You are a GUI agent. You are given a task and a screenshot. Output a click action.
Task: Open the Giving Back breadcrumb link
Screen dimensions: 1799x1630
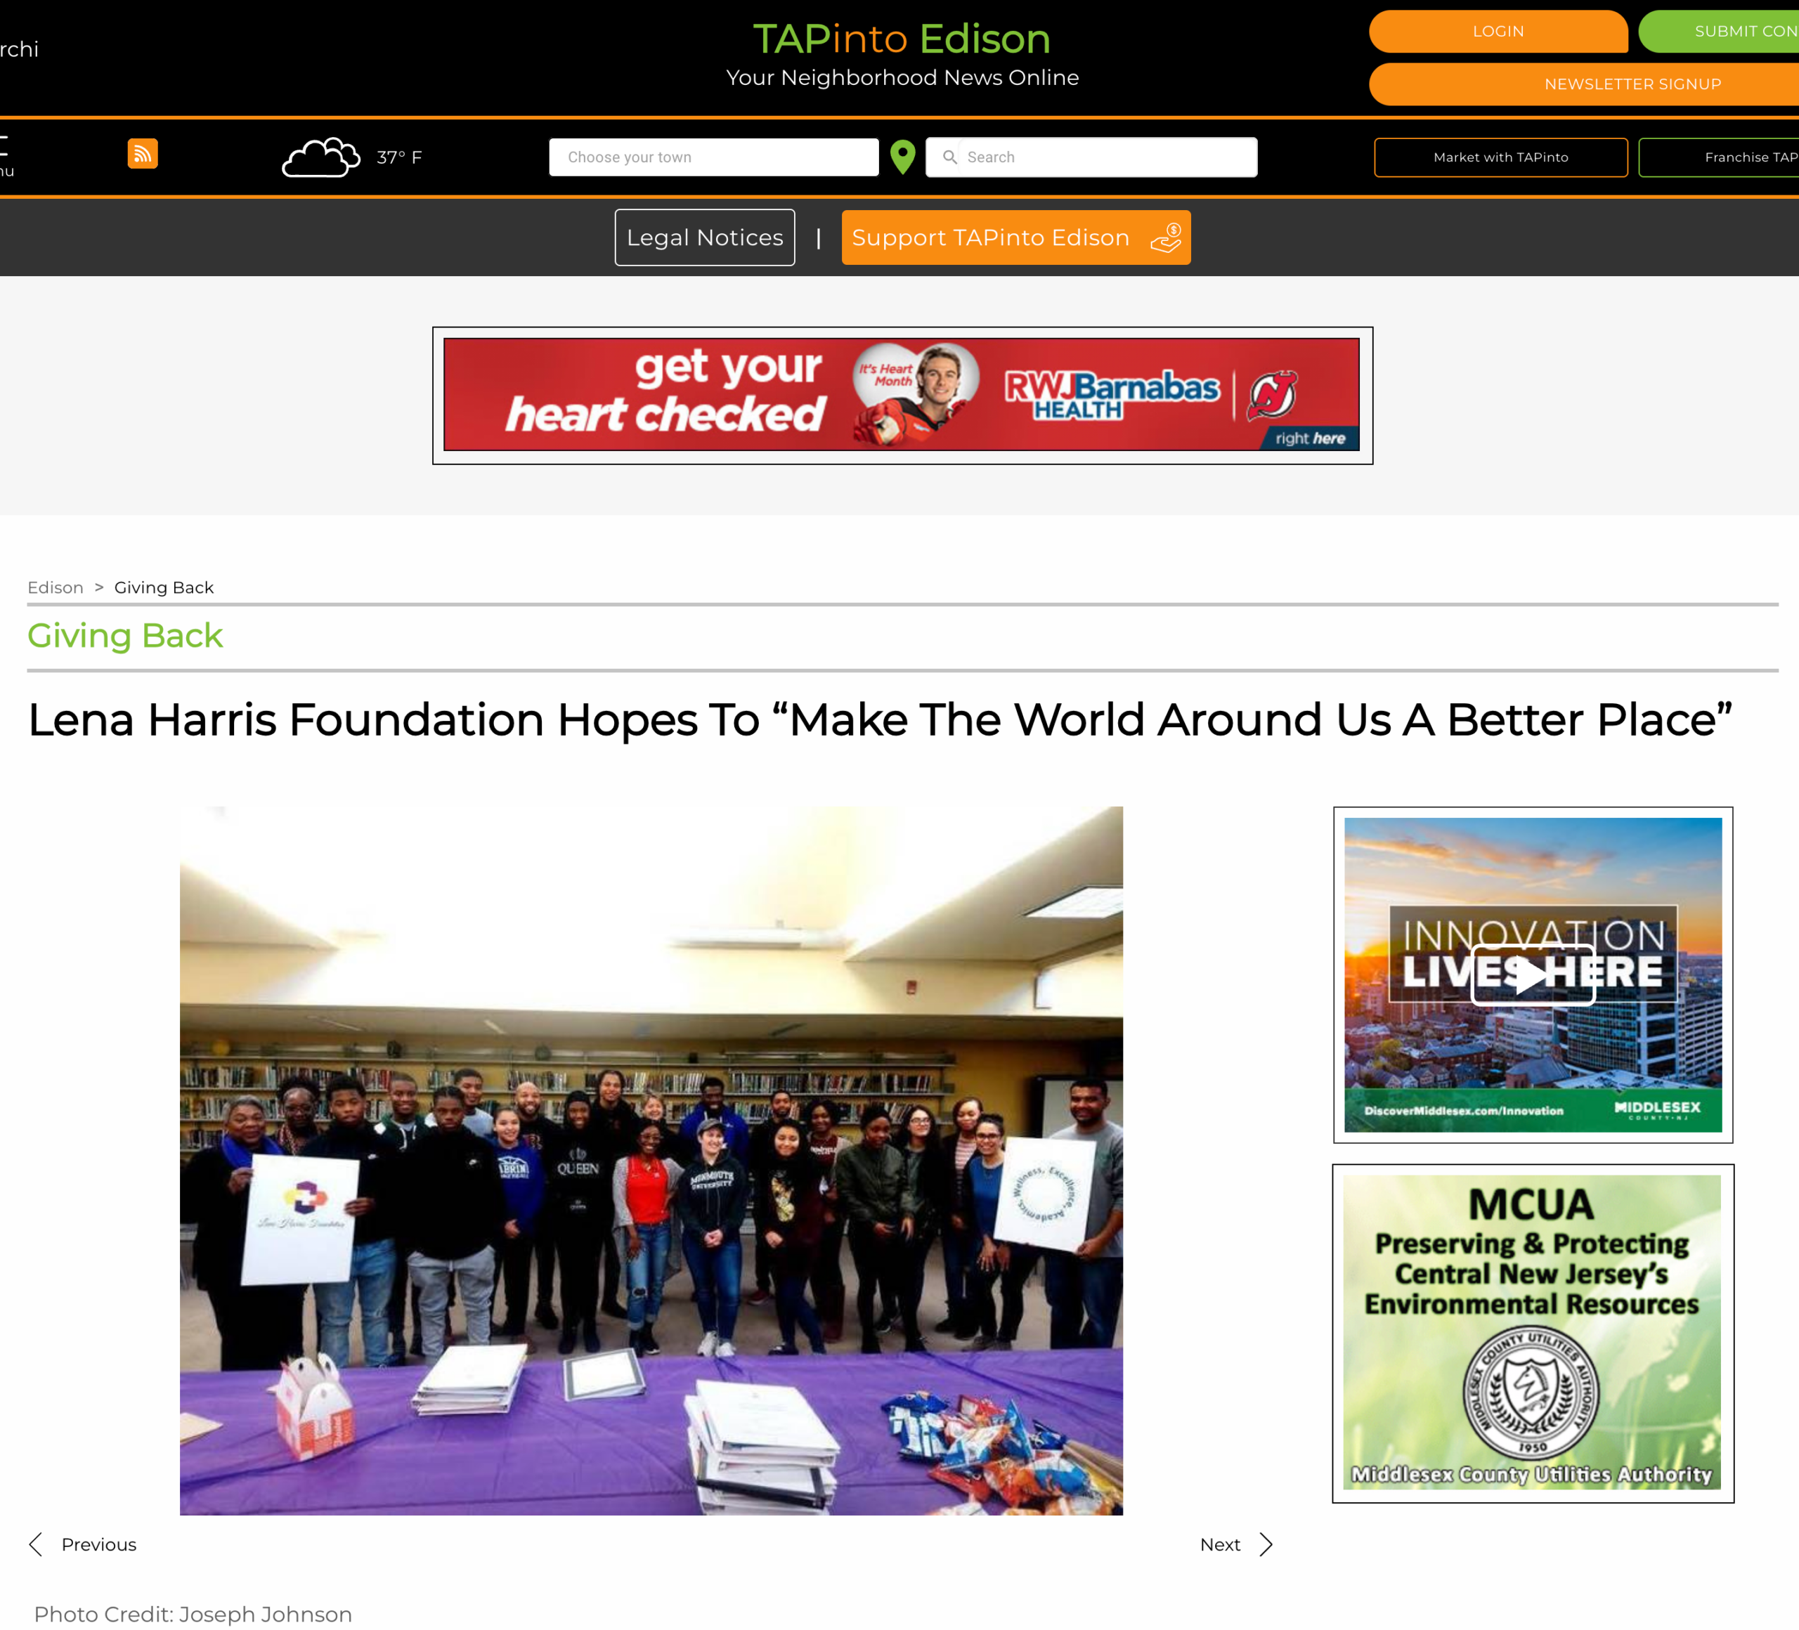[164, 587]
